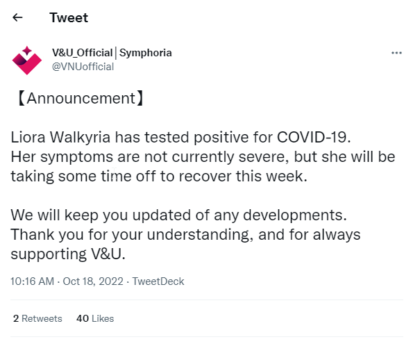
Task: Open the @VNUofficial handle
Action: point(83,67)
